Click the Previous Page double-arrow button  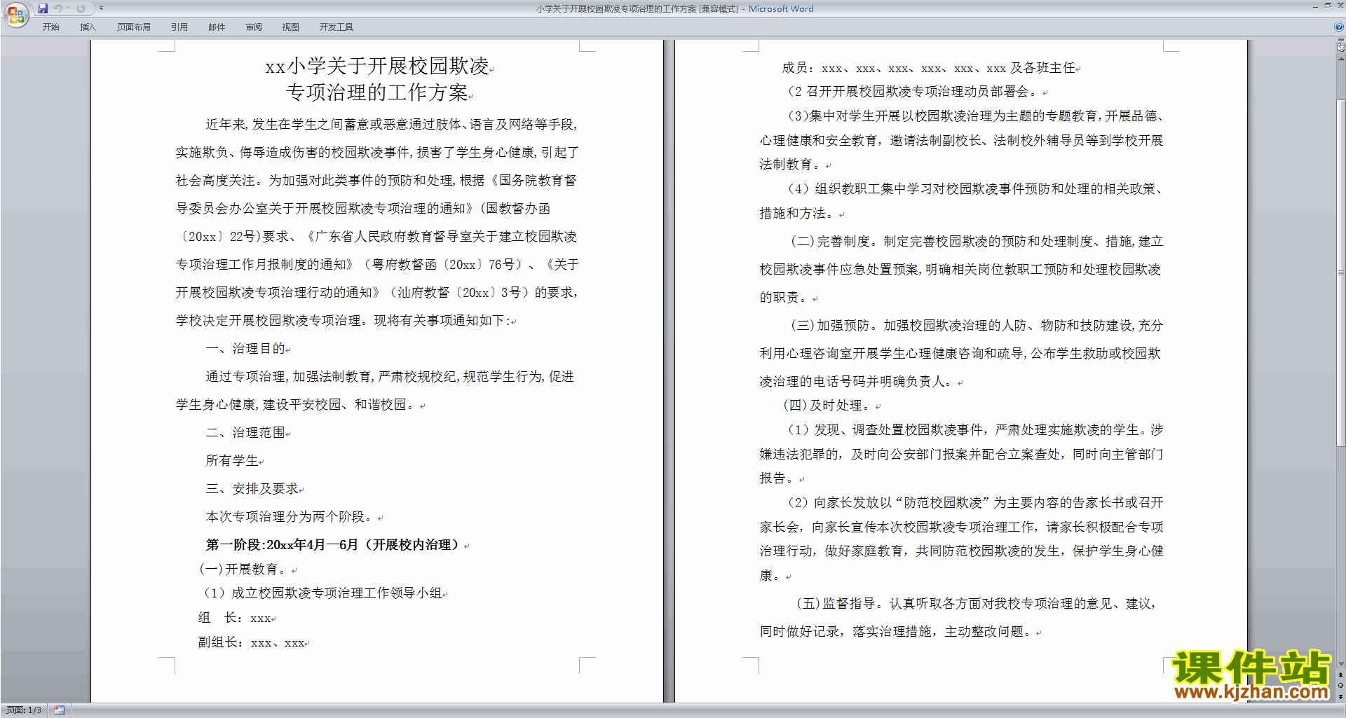click(1340, 675)
